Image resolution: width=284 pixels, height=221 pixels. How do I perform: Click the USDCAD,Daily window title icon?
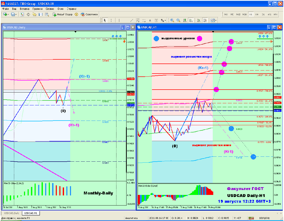coord(4,27)
